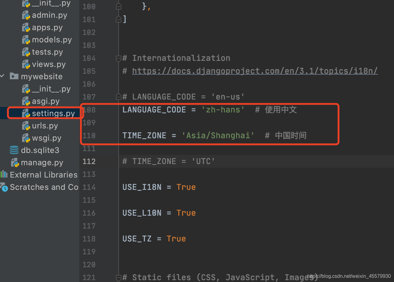Screen dimensions: 394x282
Task: Select Scratches and Consoles node
Action: 44,187
